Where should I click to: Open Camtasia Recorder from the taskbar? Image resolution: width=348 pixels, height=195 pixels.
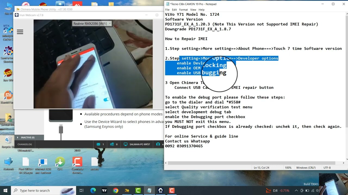(172, 190)
